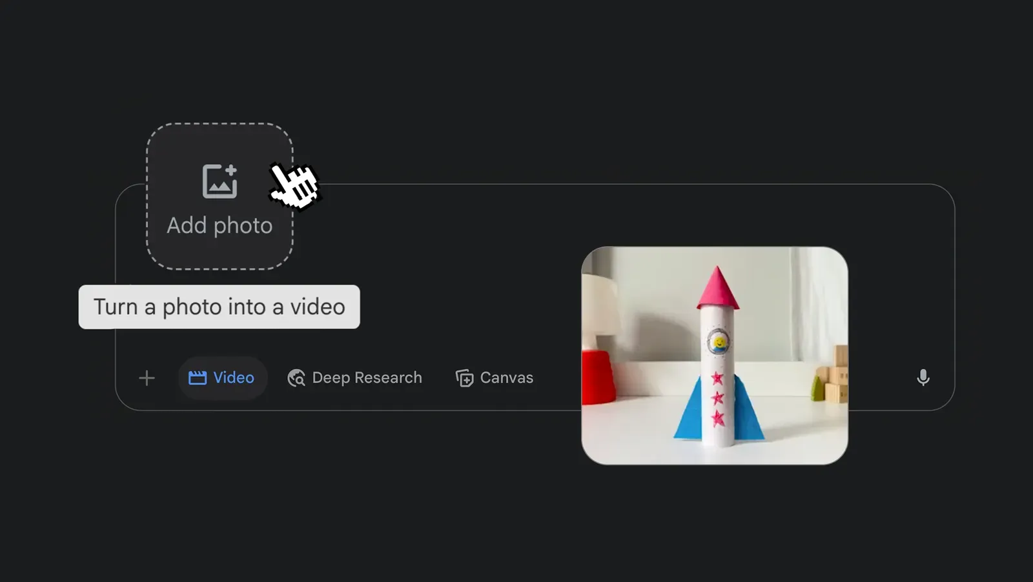Tap the microphone icon for voice input

923,378
